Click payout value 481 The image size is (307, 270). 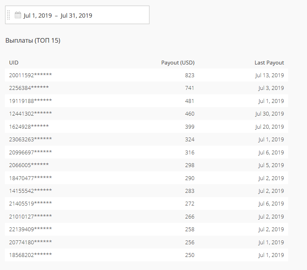click(190, 101)
